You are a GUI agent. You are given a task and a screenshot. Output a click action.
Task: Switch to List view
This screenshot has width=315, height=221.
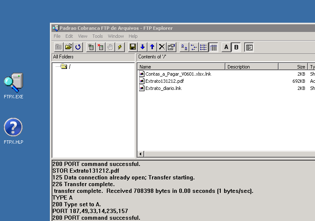(x=204, y=47)
